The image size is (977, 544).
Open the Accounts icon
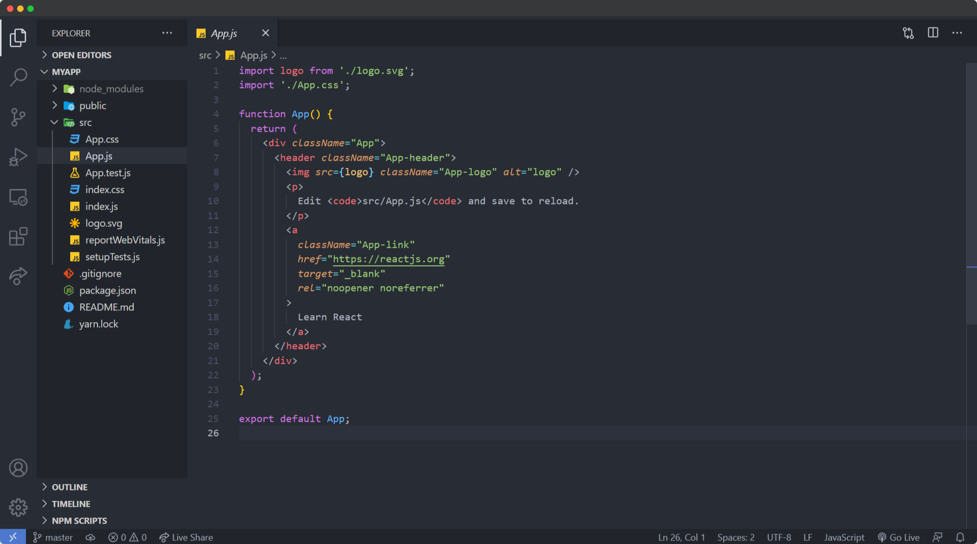[18, 468]
